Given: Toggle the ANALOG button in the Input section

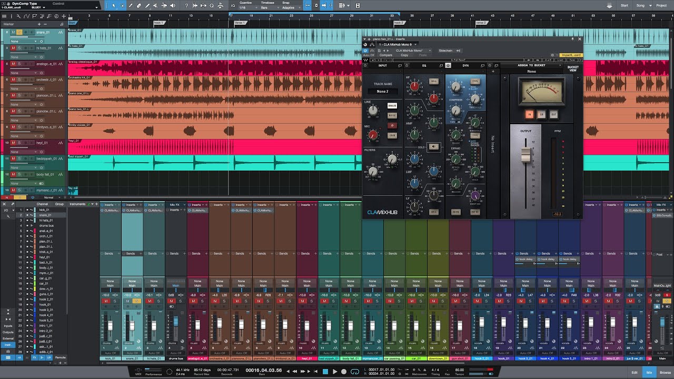Looking at the screenshot, I should [x=392, y=106].
